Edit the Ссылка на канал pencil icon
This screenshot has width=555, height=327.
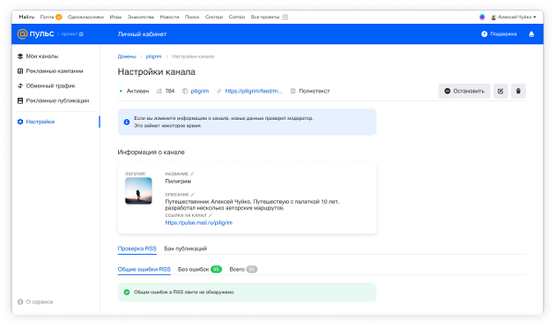(211, 215)
